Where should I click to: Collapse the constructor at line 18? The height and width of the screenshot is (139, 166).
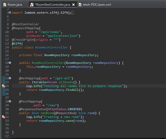(10, 63)
